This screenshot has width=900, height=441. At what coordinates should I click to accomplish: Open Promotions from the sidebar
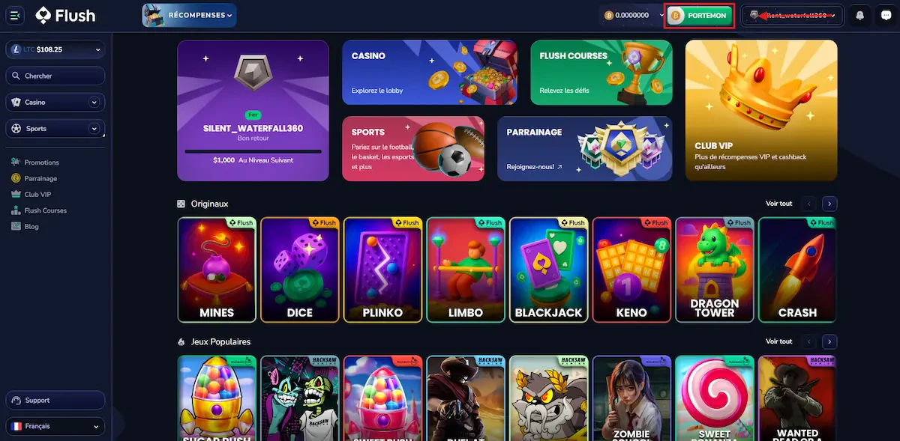pyautogui.click(x=41, y=162)
